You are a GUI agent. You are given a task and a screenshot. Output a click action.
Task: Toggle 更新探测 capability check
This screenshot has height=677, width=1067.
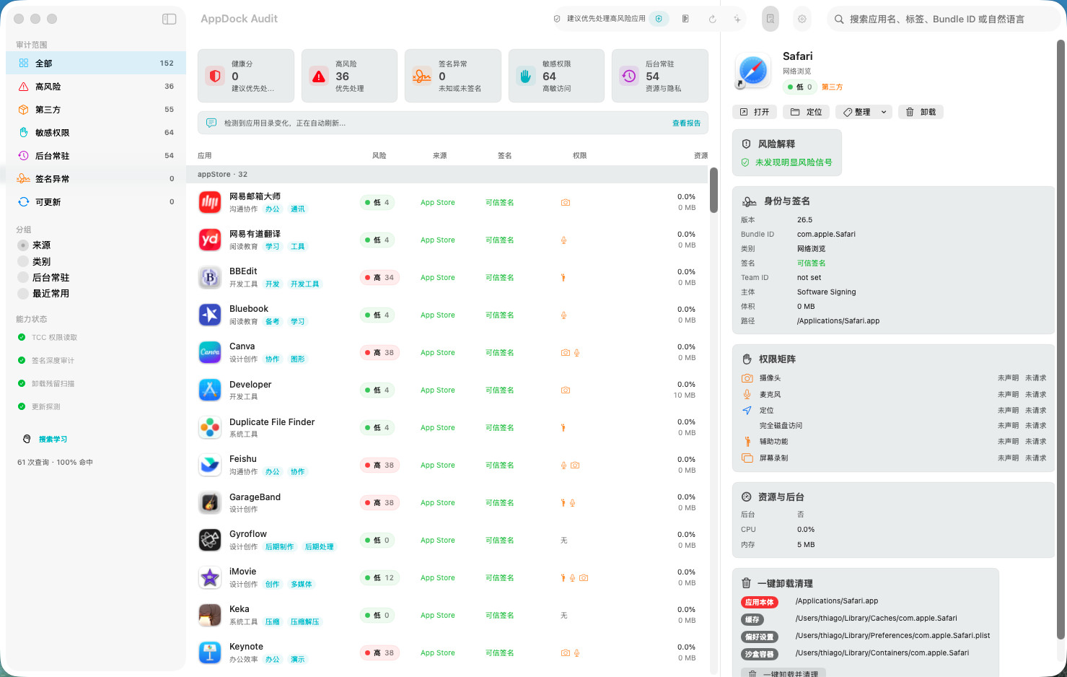point(22,406)
